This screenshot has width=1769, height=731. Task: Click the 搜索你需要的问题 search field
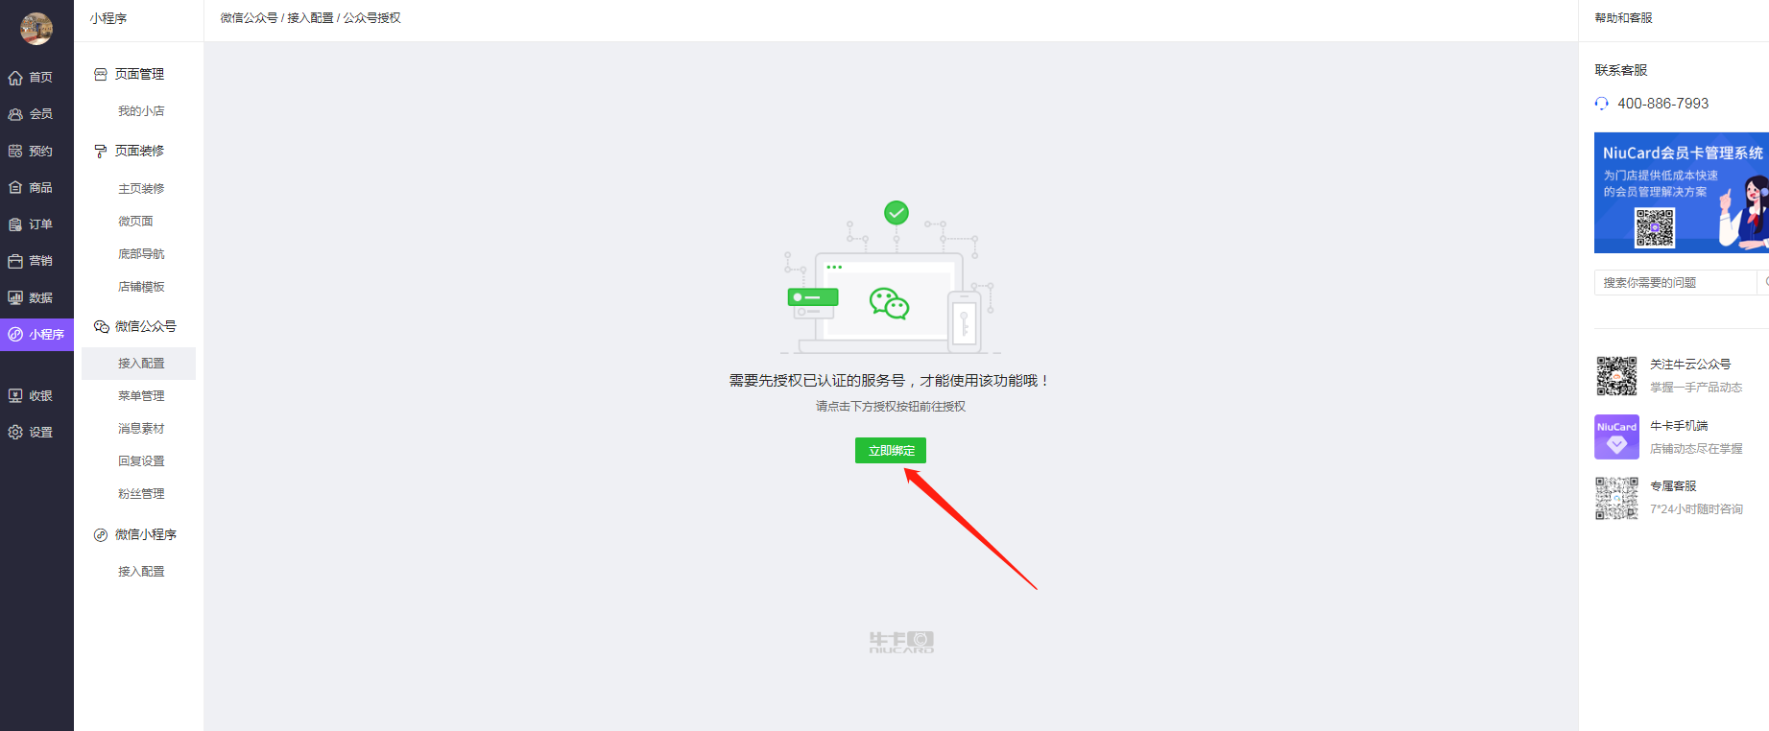[1675, 282]
